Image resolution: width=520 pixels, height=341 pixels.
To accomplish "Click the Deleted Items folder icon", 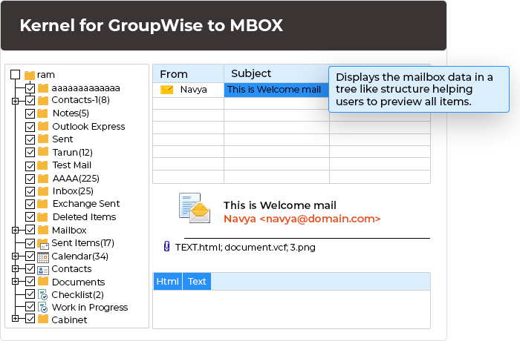I will pos(42,217).
